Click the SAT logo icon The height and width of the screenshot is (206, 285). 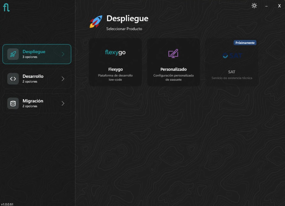pos(232,55)
